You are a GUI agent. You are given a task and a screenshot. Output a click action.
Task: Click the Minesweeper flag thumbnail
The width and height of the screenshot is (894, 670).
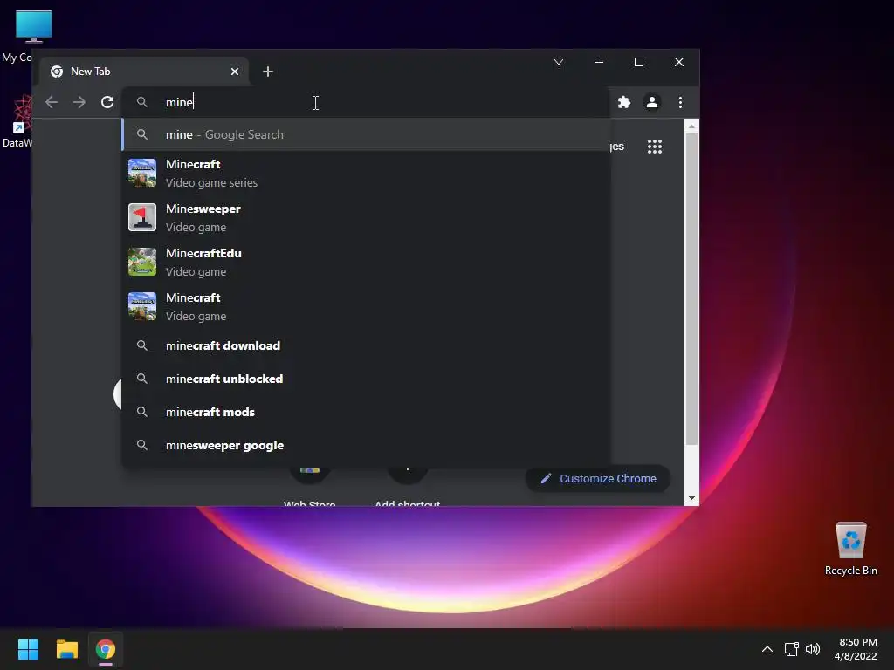[142, 217]
